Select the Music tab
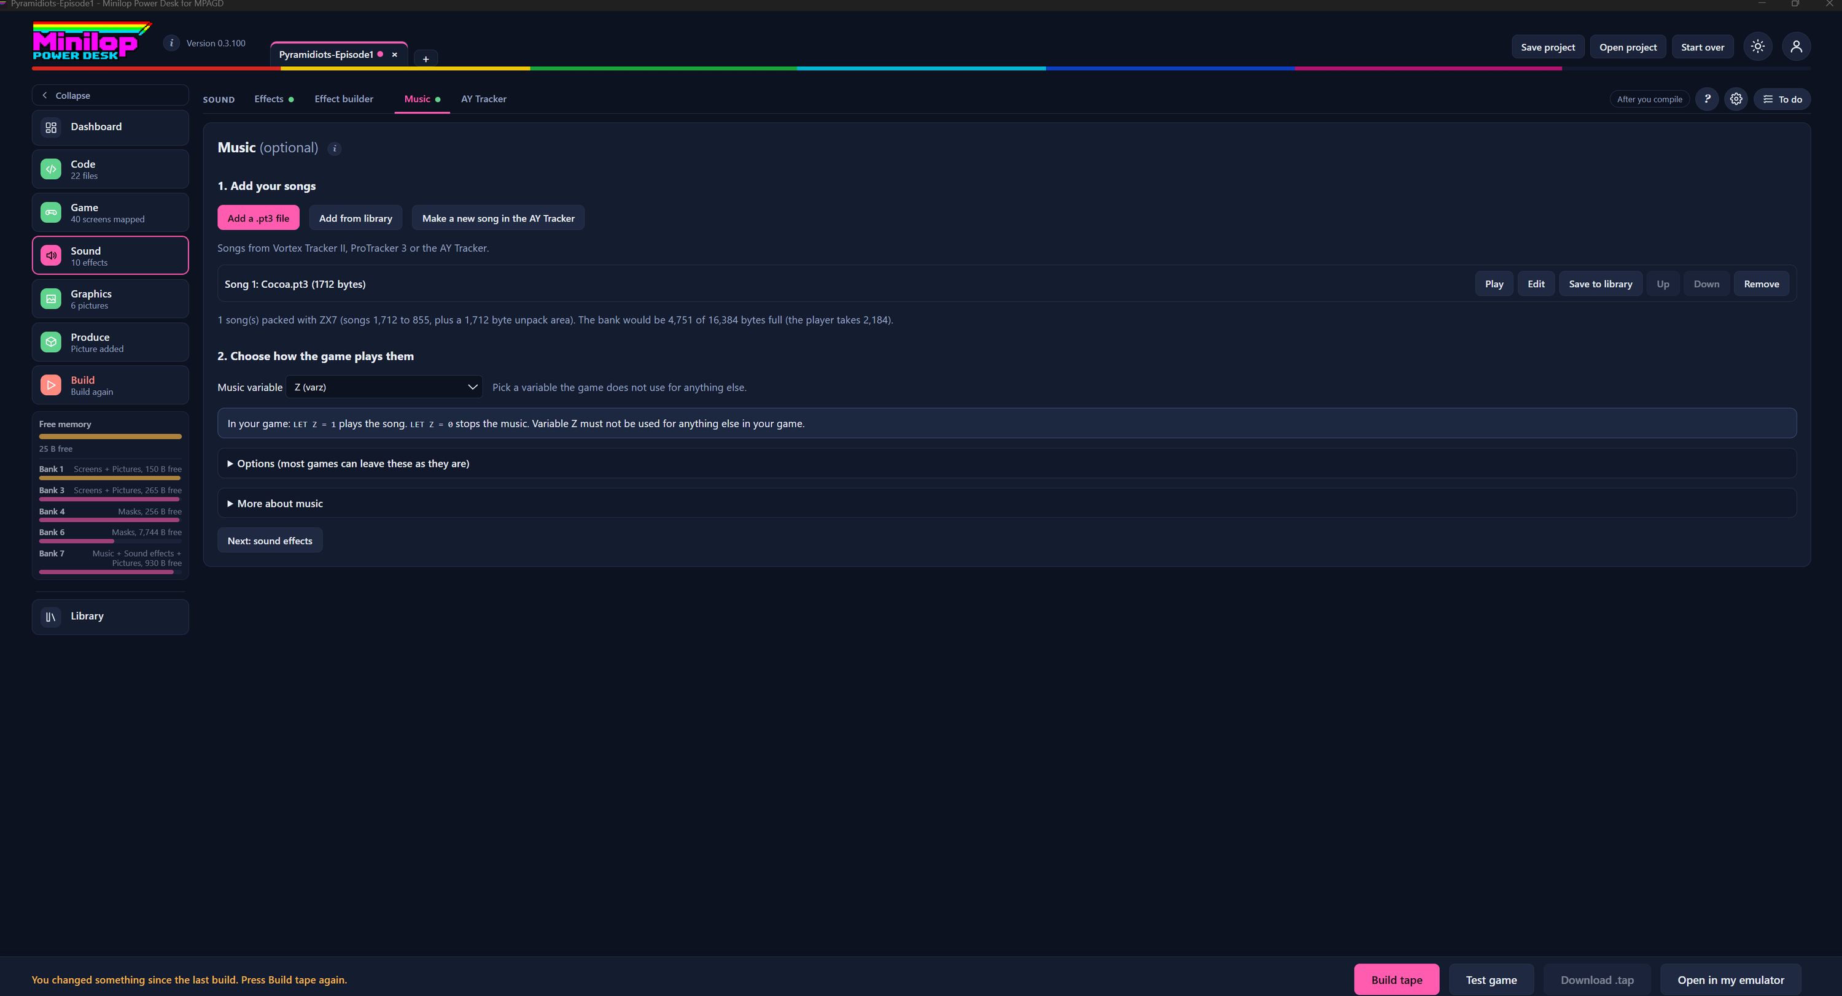Image resolution: width=1842 pixels, height=996 pixels. click(x=422, y=99)
